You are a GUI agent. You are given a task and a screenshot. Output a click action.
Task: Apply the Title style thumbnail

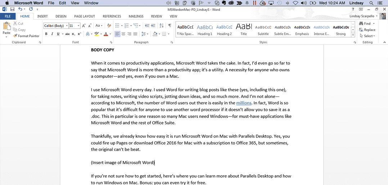244,30
